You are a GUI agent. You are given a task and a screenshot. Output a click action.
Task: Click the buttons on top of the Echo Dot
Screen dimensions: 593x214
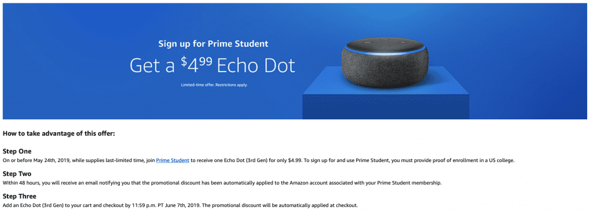tap(385, 42)
